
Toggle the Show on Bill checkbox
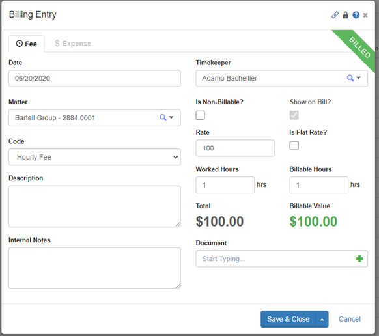(x=294, y=115)
